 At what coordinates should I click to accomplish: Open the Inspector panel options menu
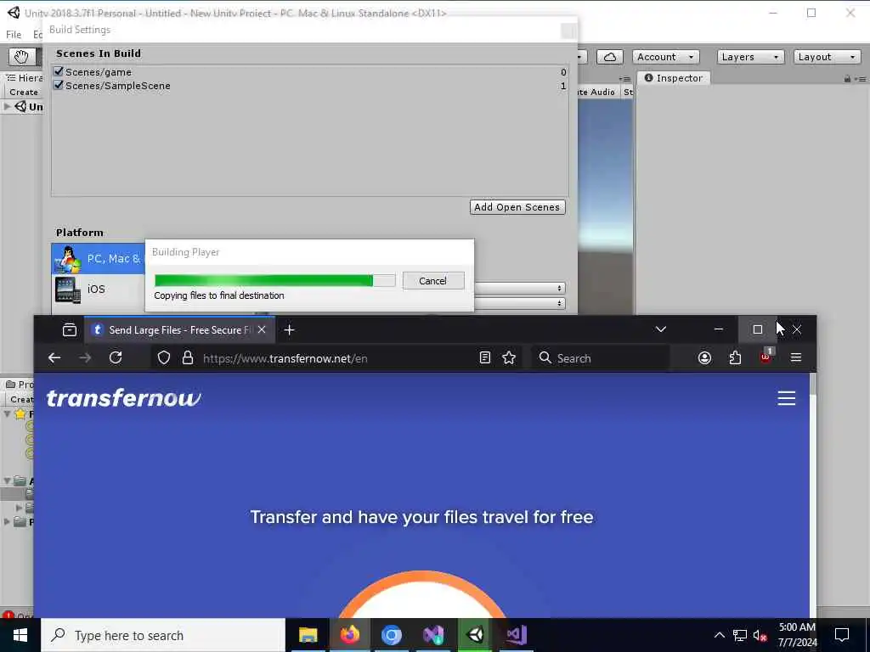click(x=860, y=79)
